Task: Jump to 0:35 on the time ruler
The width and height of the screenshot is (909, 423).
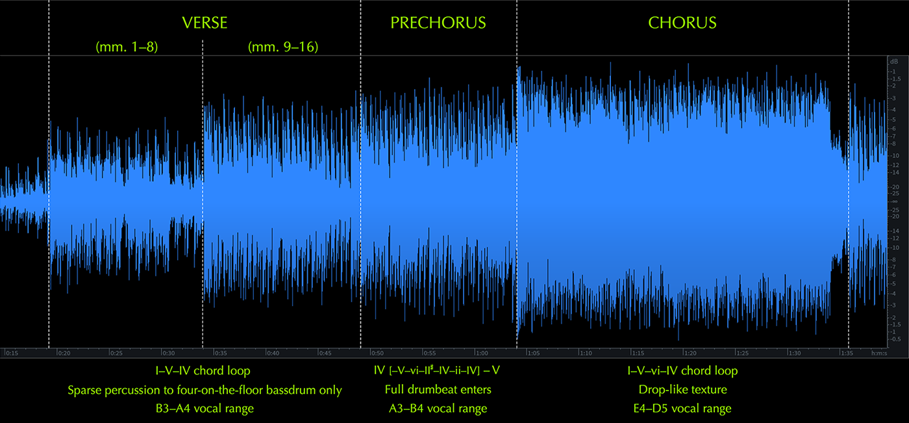Action: 221,353
